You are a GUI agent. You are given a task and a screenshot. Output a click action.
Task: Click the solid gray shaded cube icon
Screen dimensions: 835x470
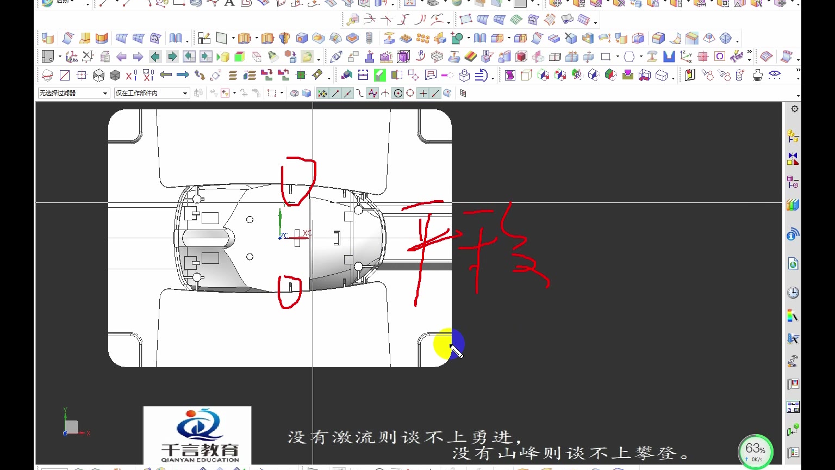click(115, 75)
